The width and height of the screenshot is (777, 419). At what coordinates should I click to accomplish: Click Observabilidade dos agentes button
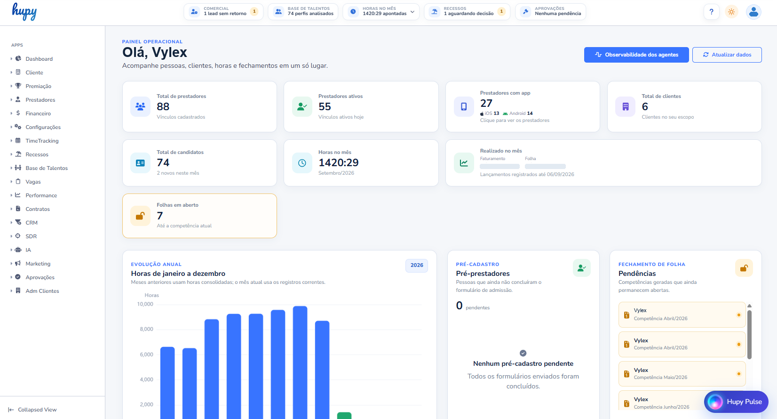(636, 55)
